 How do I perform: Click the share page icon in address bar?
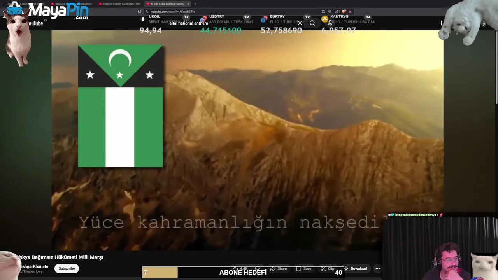337,12
